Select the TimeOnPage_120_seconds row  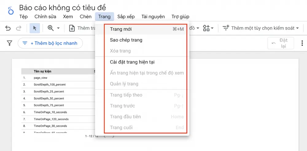(x=58, y=119)
